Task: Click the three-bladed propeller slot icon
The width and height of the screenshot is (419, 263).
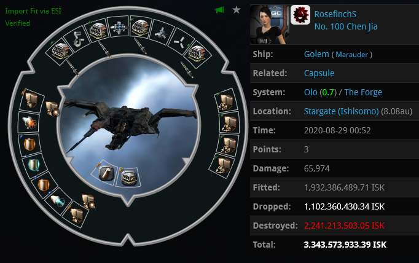Action: (179, 42)
